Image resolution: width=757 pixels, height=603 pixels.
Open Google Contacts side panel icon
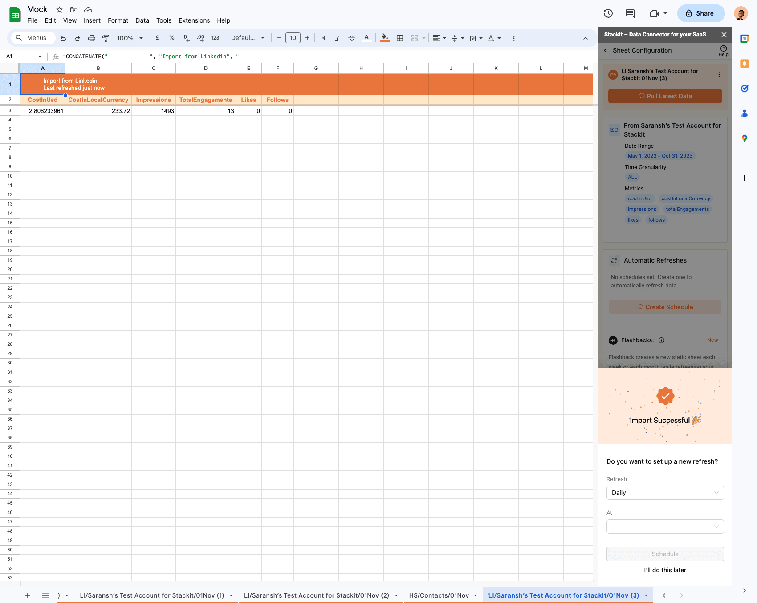pyautogui.click(x=745, y=113)
